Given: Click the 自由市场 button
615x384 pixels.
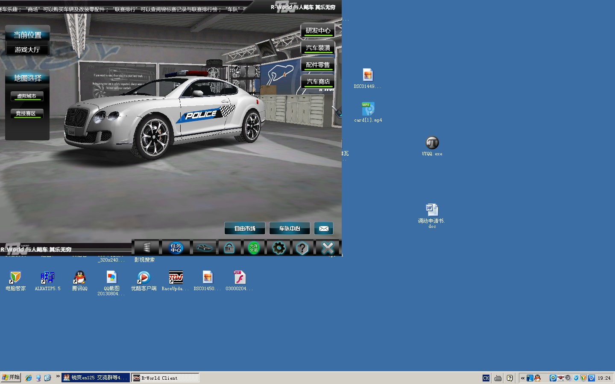Looking at the screenshot, I should coord(245,229).
